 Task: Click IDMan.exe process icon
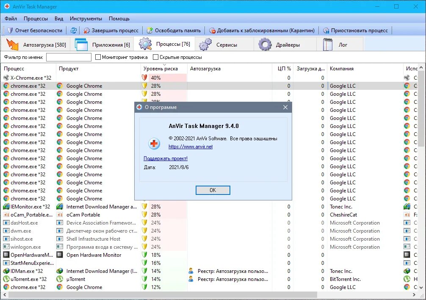pyautogui.click(x=6, y=271)
